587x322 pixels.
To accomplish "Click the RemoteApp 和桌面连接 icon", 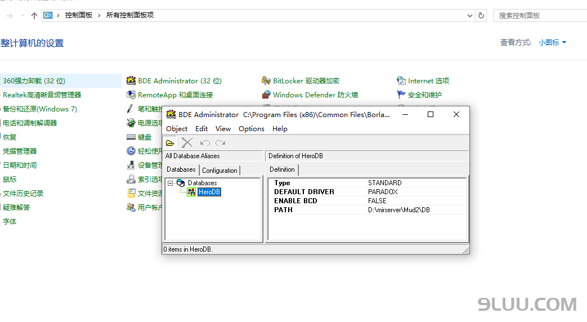I will coord(131,95).
